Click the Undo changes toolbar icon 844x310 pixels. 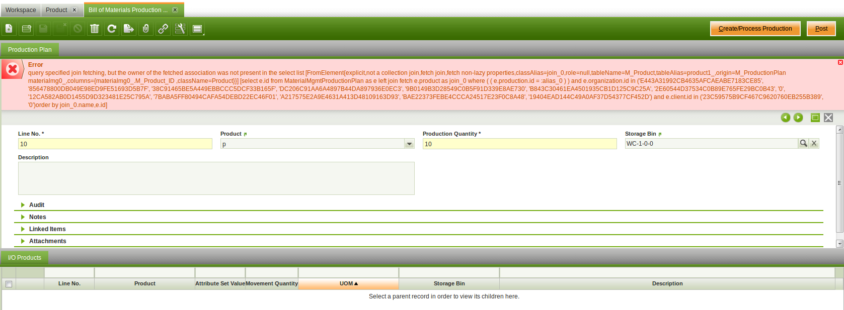pyautogui.click(x=78, y=29)
